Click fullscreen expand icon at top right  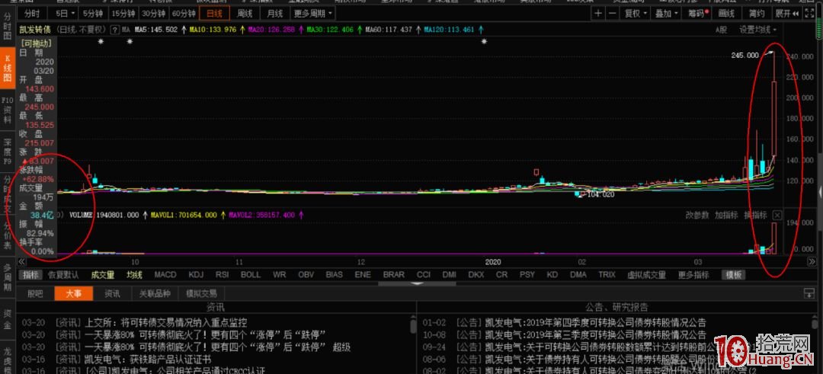pos(808,14)
